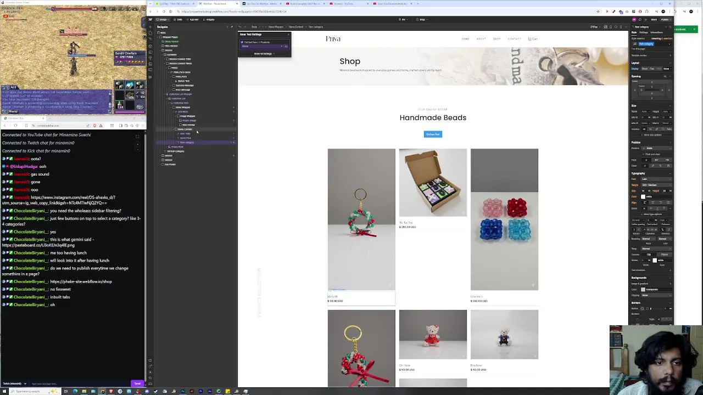
Task: Open the display None dropdown
Action: [667, 69]
